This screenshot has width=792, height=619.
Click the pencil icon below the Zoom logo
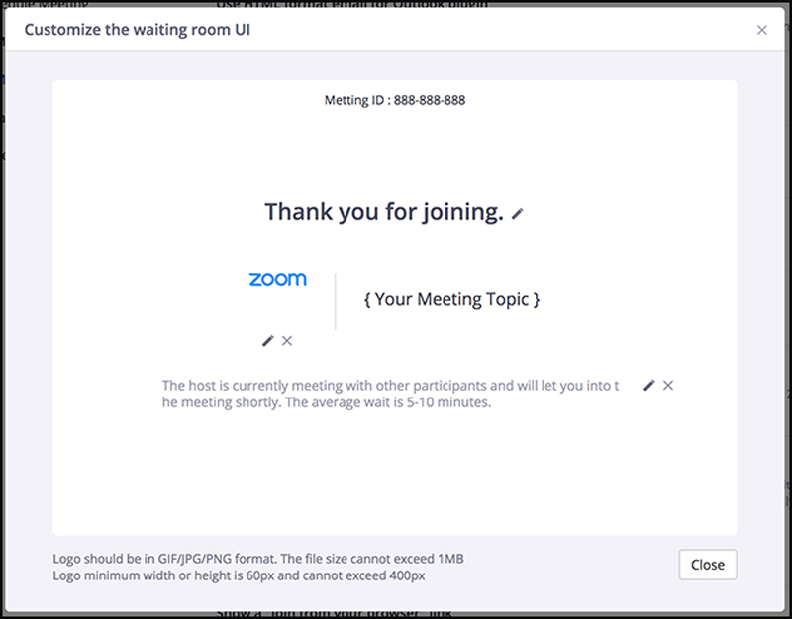(x=266, y=340)
